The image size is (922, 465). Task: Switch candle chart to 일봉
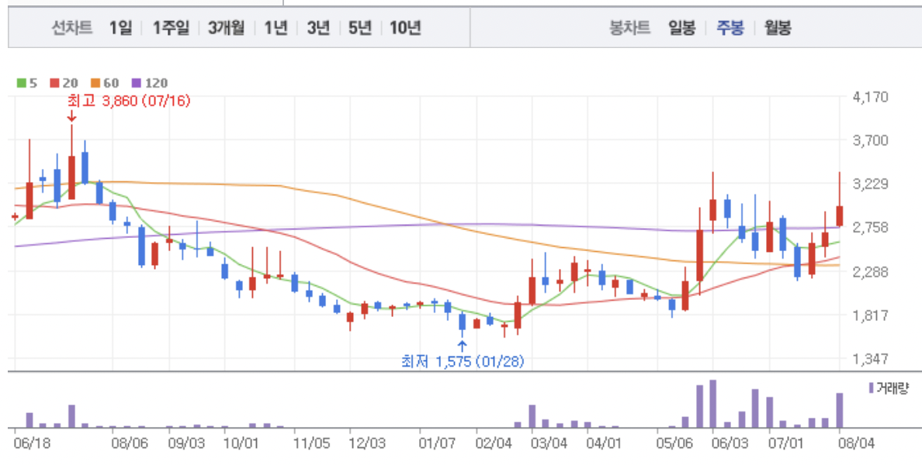682,28
